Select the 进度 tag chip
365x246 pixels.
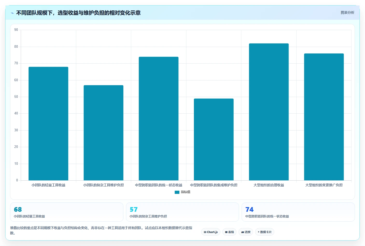tap(246, 232)
